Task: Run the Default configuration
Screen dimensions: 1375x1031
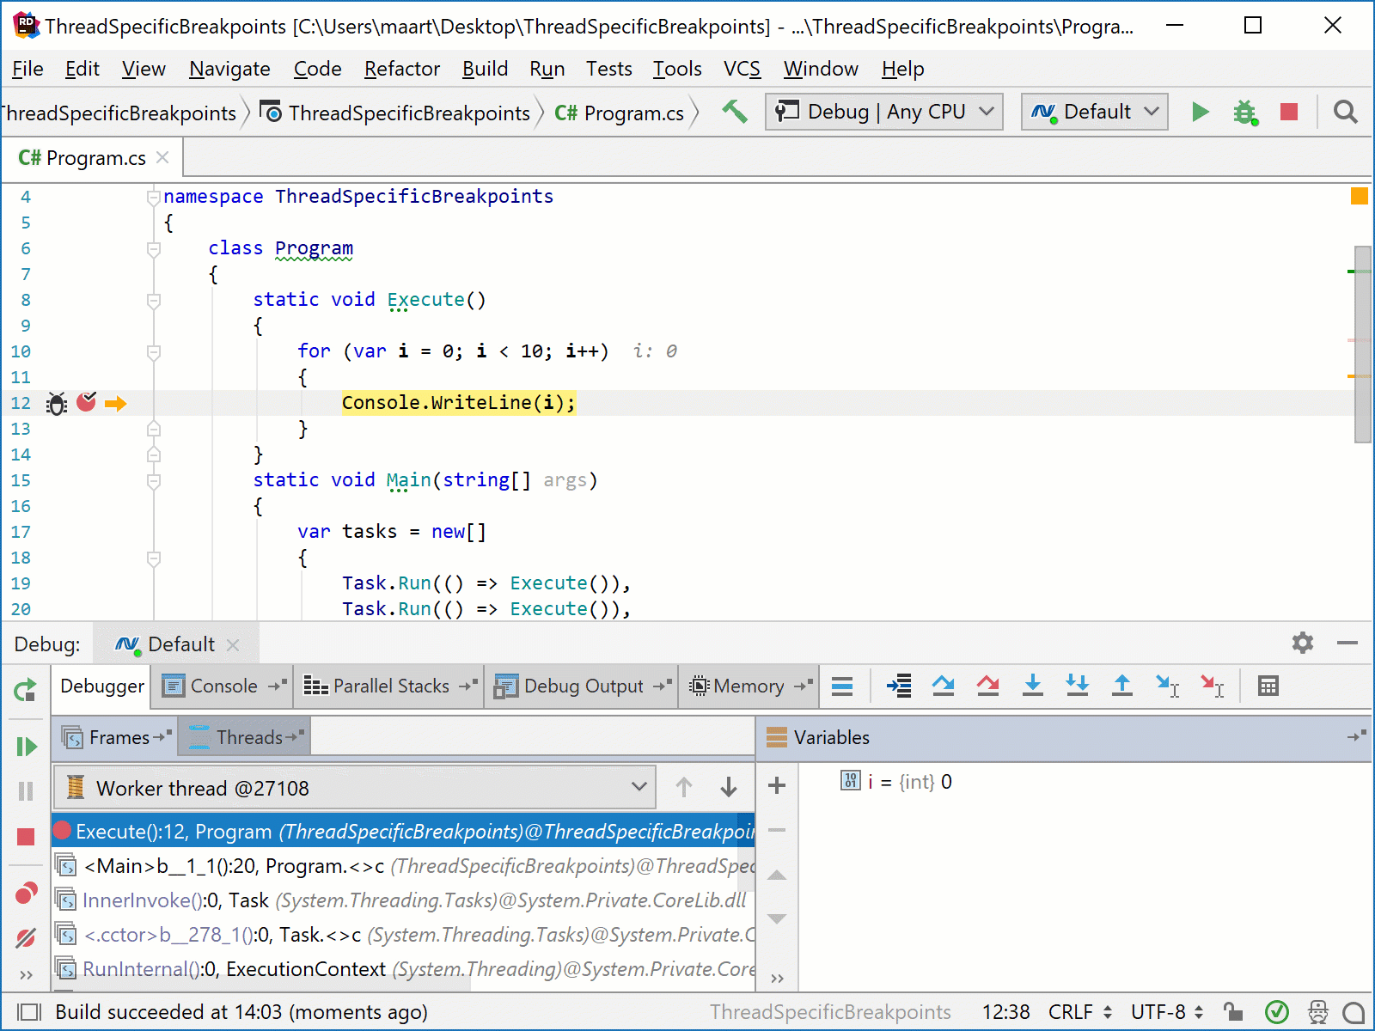Action: (x=1200, y=112)
